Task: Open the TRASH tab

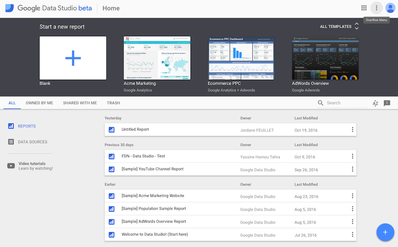Action: 113,103
